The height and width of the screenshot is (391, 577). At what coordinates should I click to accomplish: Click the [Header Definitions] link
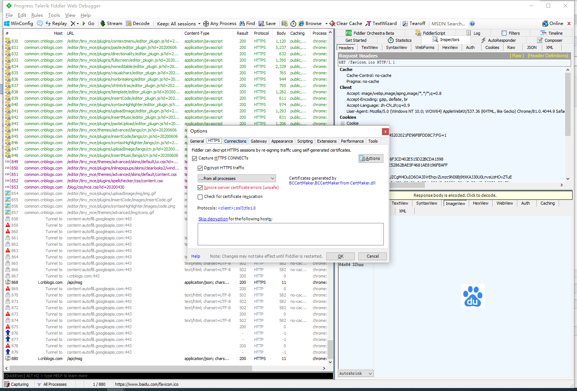[x=548, y=56]
